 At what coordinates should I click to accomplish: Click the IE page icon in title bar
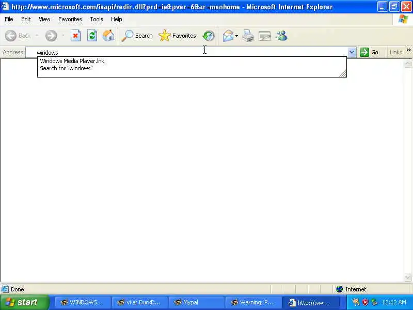(5, 6)
